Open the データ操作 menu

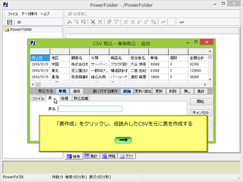[x=29, y=14]
